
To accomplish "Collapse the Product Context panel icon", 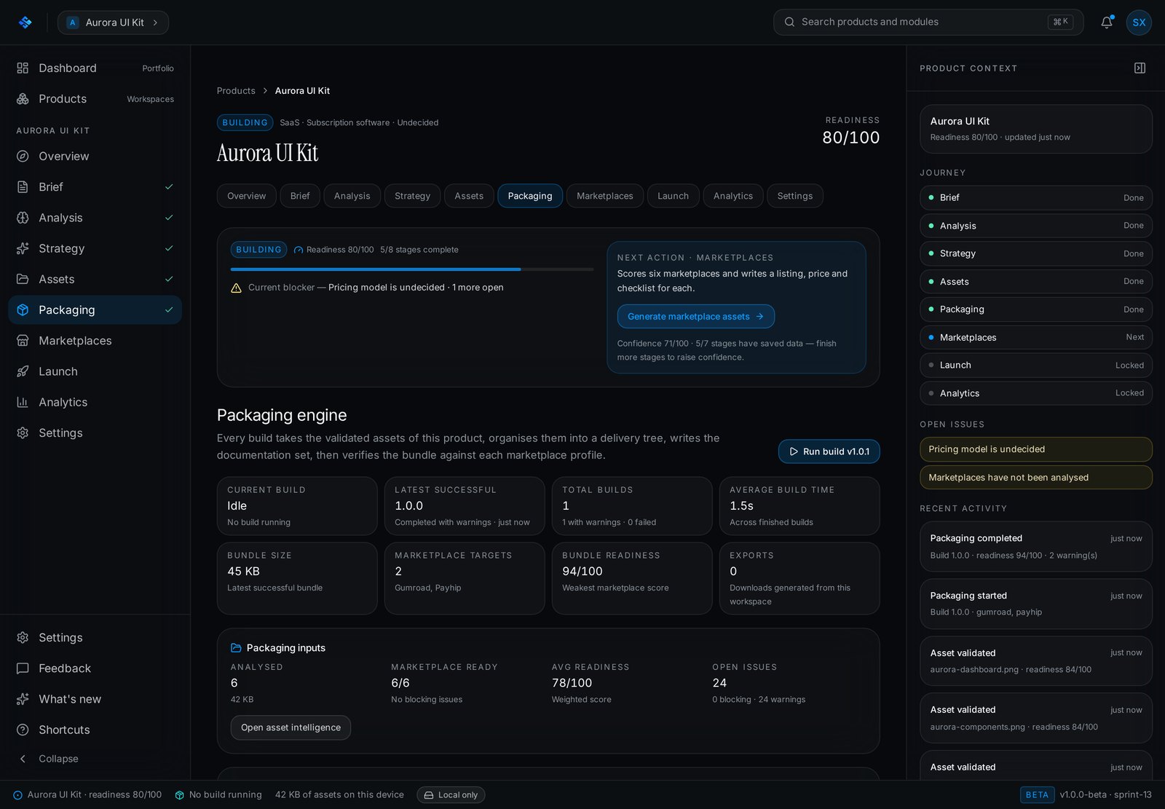I will click(x=1140, y=68).
